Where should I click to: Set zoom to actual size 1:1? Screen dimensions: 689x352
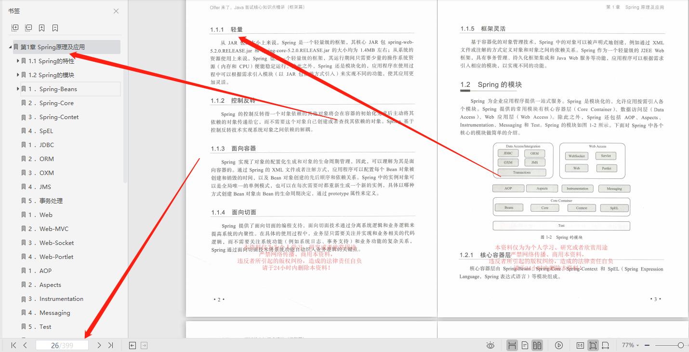click(x=580, y=345)
